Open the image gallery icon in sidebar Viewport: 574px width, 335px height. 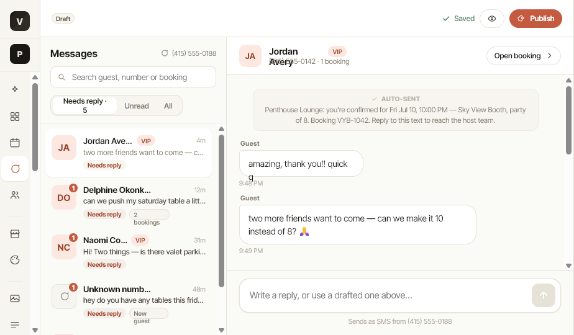15,298
